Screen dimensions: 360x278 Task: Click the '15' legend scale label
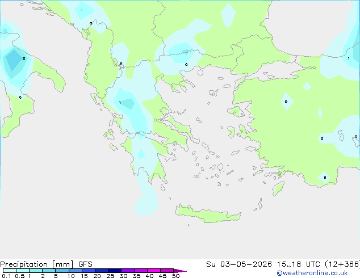[x=84, y=276]
